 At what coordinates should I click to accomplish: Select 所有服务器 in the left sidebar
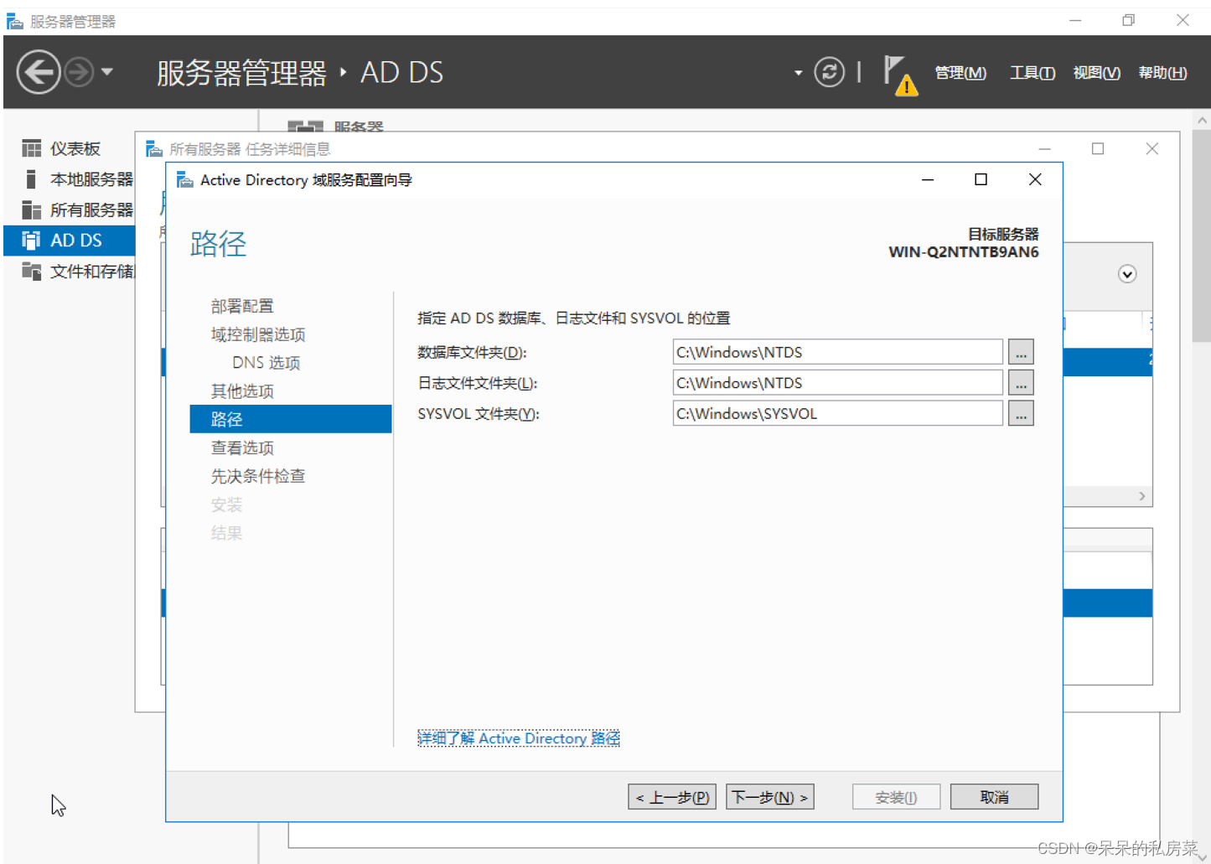tap(69, 210)
